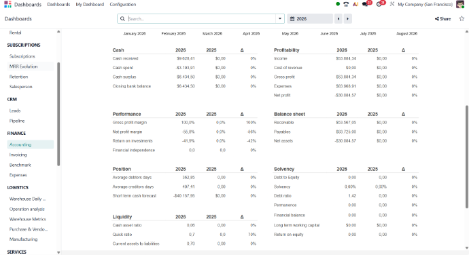
Task: Open the Pipeline dashboard
Action: [17, 121]
